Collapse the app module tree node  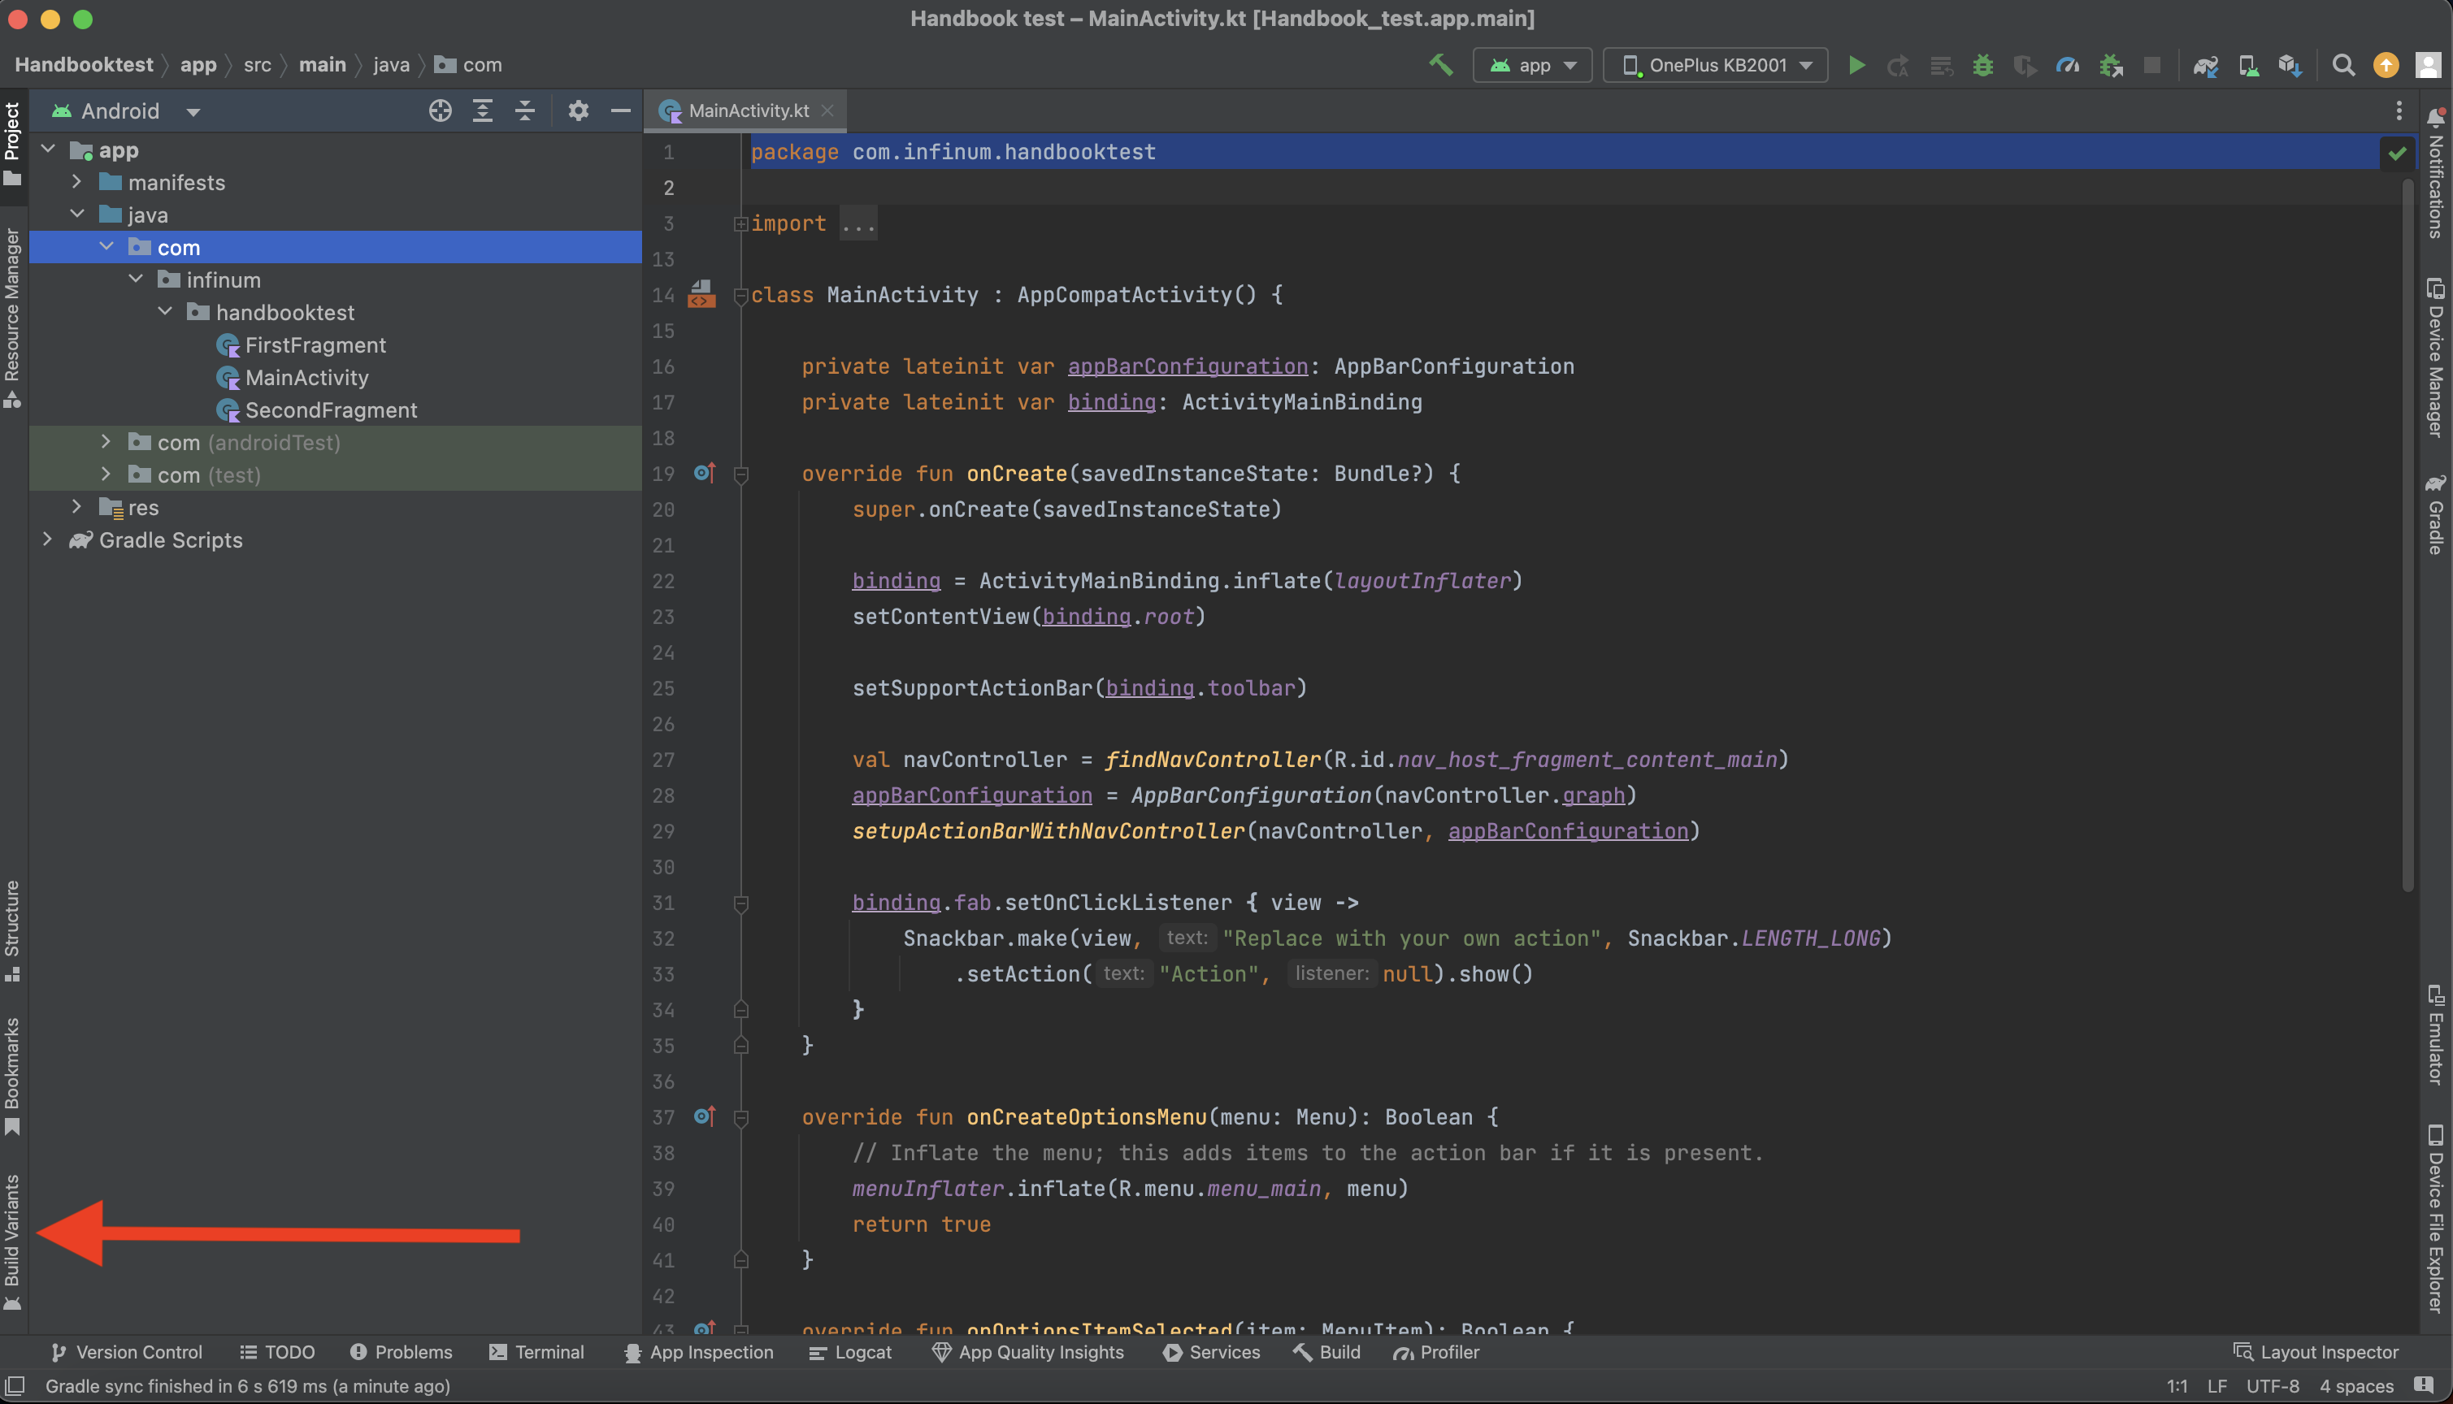[48, 149]
